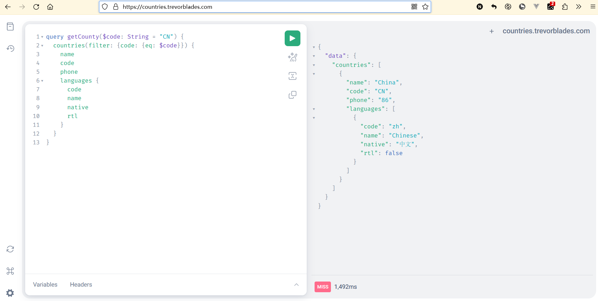Open GraphiQL settings gear
The height and width of the screenshot is (301, 598).
tap(10, 293)
